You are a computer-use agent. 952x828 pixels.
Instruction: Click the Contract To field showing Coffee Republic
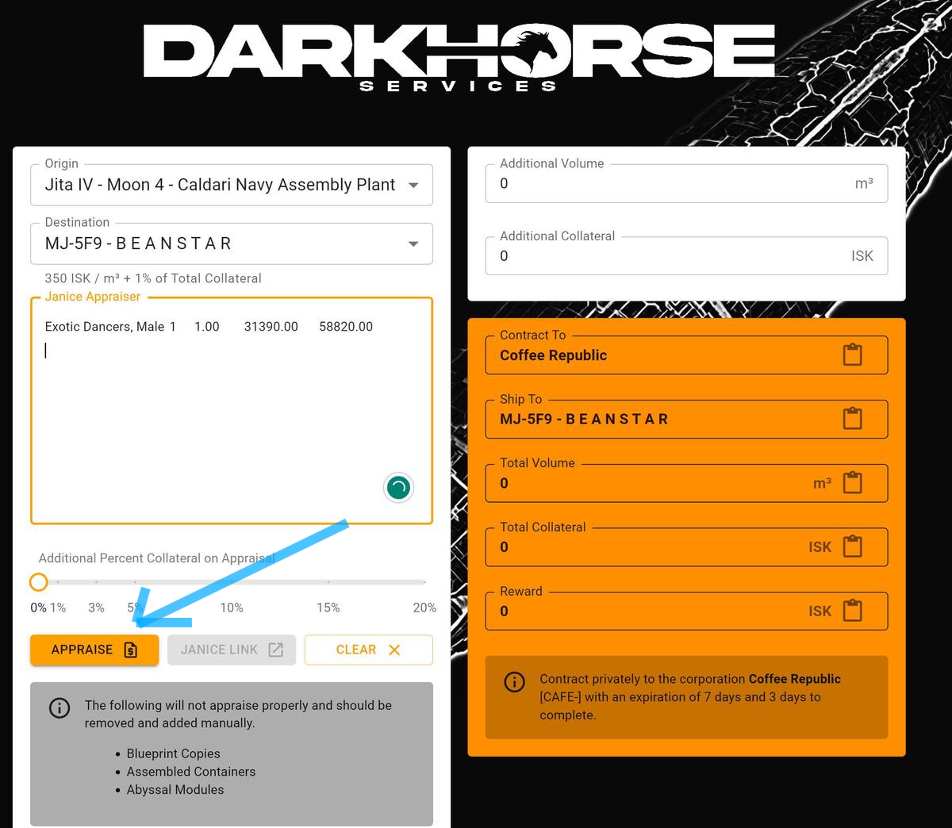(686, 355)
